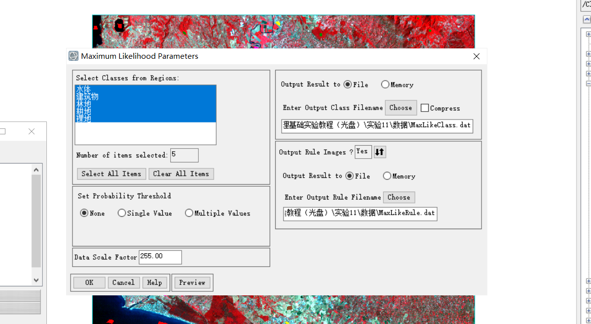Preview the classification result
The width and height of the screenshot is (591, 324).
click(x=192, y=283)
